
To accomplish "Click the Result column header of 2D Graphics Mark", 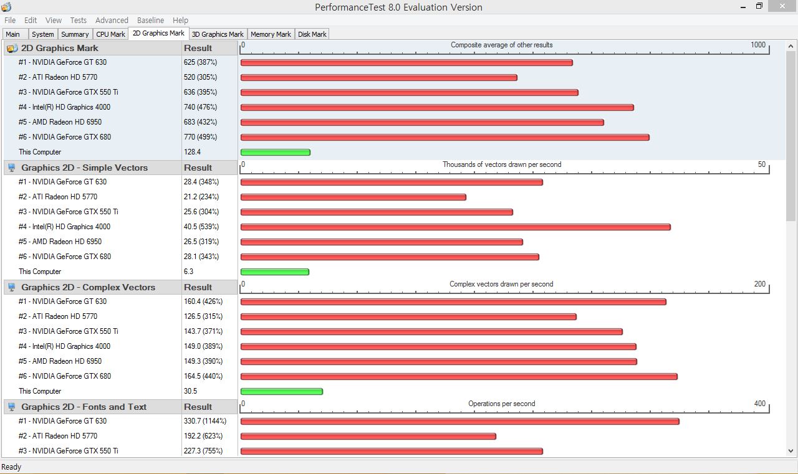I will click(209, 48).
